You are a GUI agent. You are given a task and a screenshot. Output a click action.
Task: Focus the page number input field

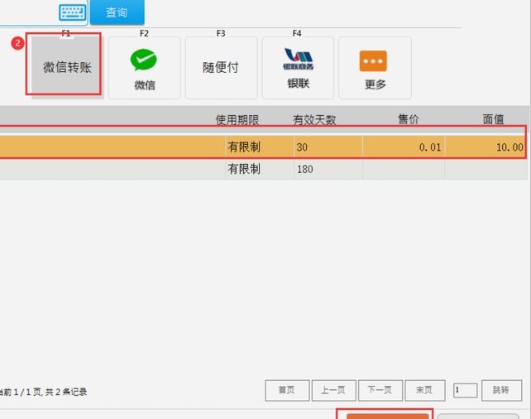click(466, 391)
